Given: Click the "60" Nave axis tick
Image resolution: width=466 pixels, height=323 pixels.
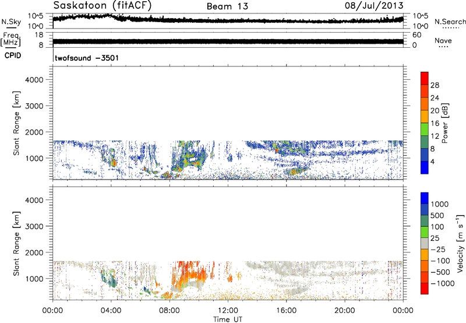Looking at the screenshot, I should [x=416, y=35].
